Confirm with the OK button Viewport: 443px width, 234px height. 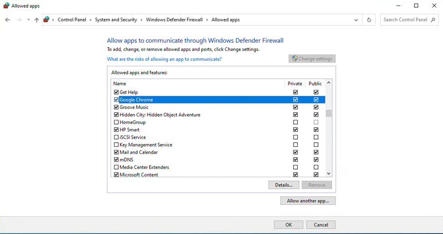click(289, 225)
